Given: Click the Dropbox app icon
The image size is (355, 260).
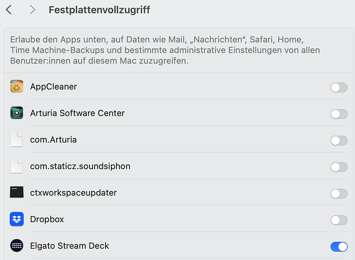Looking at the screenshot, I should (17, 219).
